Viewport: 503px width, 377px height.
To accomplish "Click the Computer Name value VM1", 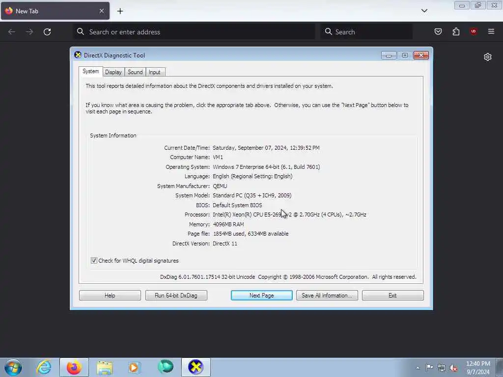I will [218, 157].
